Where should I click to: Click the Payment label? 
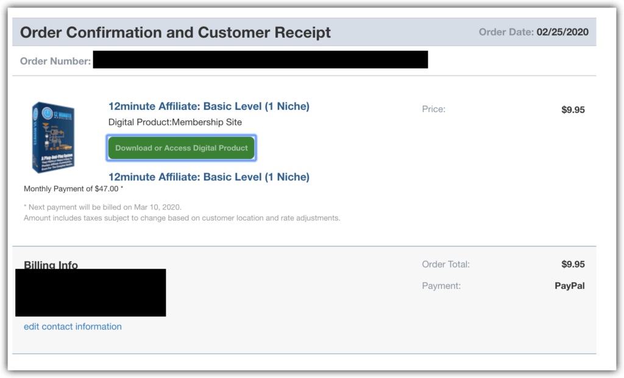pos(441,285)
